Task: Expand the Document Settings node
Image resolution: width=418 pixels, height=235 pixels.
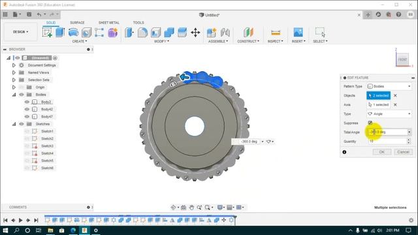Action: click(x=14, y=65)
